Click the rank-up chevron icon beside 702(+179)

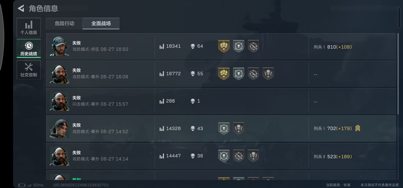point(357,128)
